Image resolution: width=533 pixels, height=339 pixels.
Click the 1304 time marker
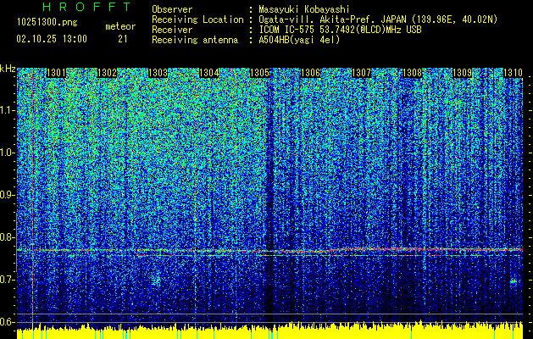click(208, 73)
